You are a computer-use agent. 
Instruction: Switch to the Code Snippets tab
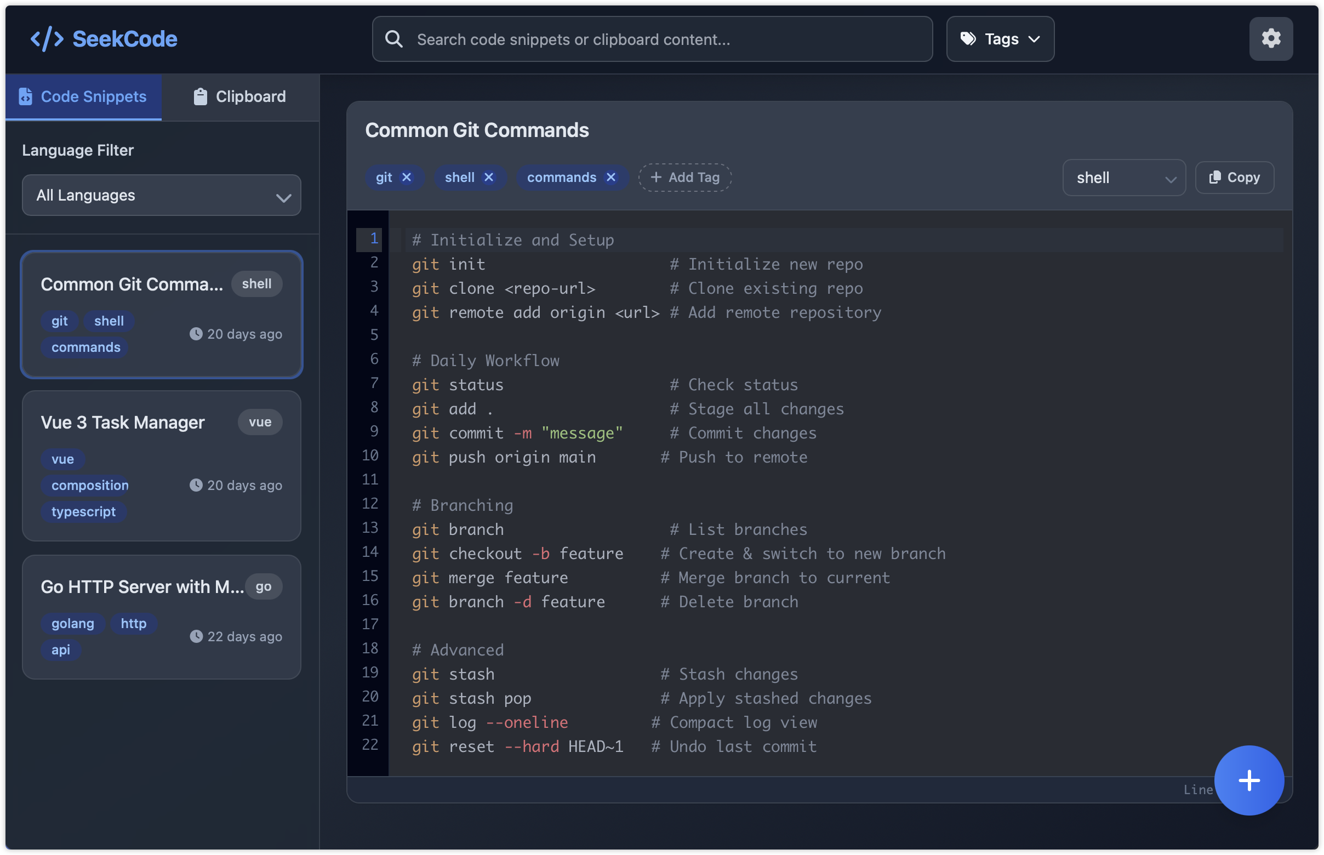pos(84,96)
